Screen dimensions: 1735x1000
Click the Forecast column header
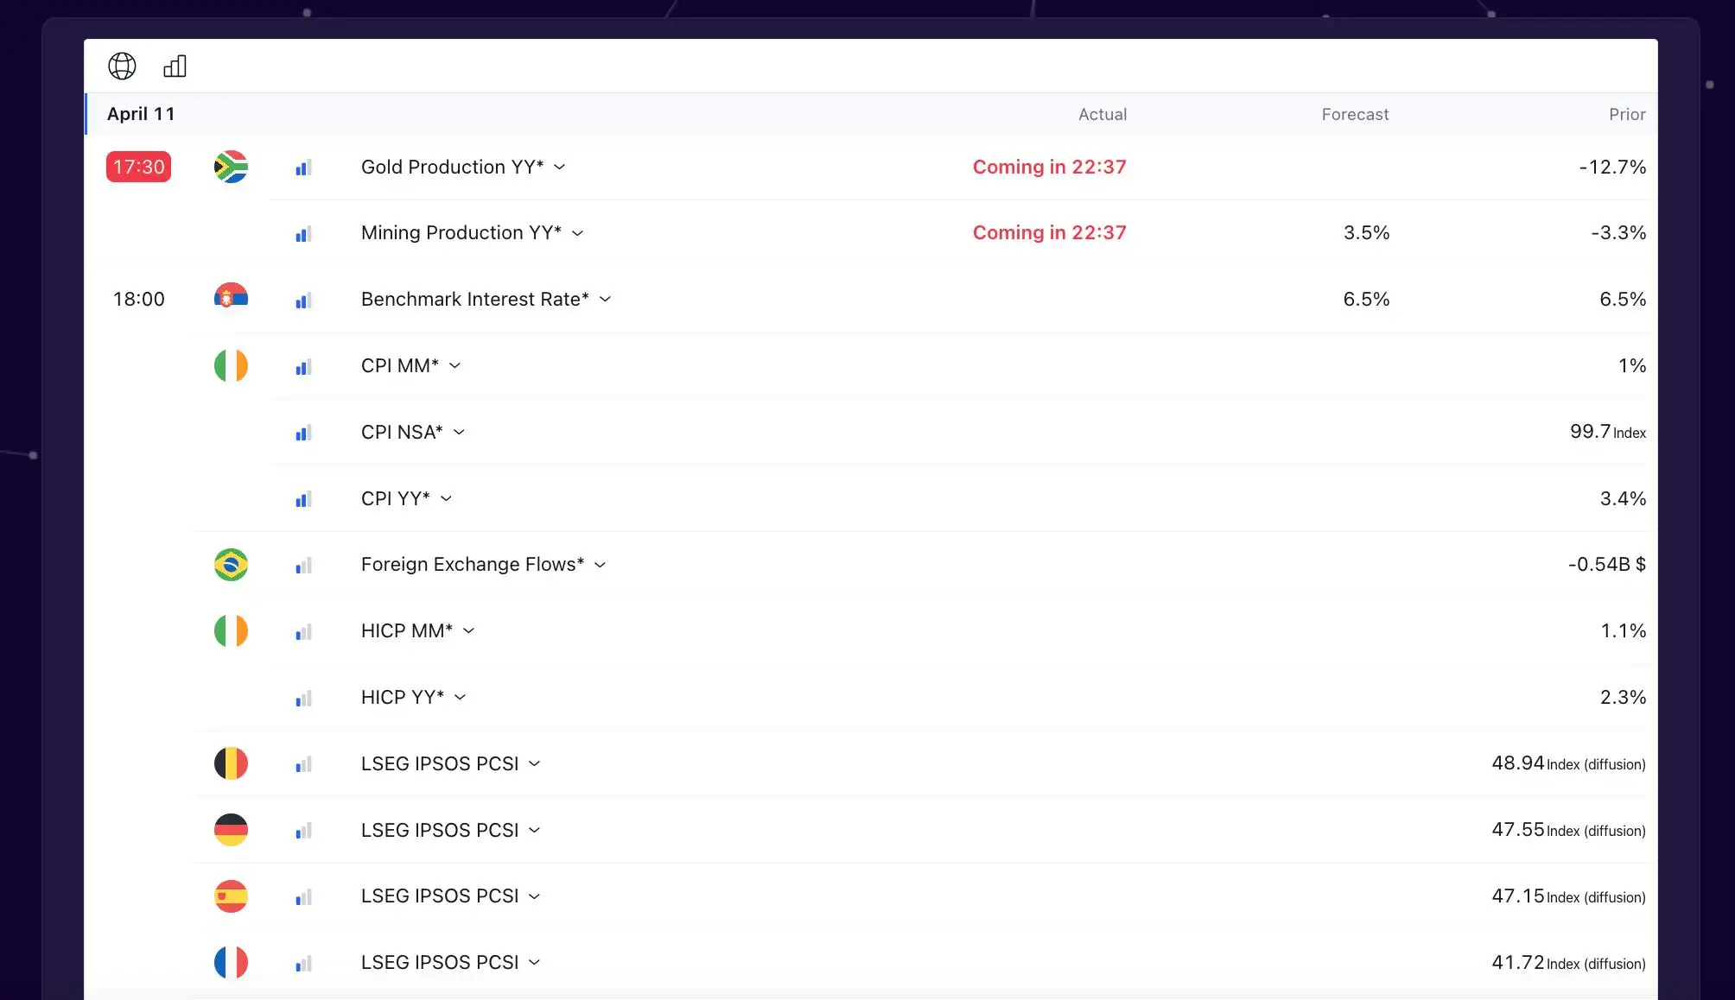1355,115
